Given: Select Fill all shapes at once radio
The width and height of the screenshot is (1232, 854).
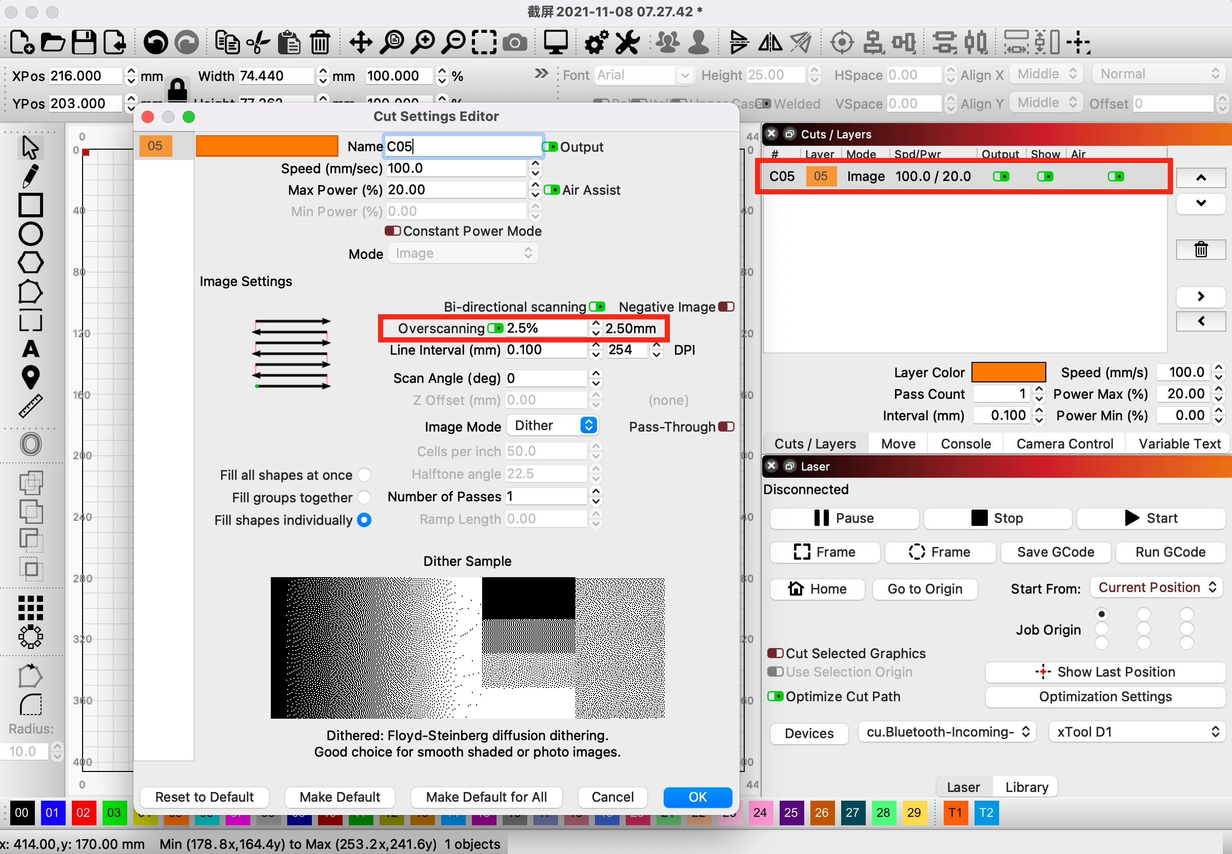Looking at the screenshot, I should pyautogui.click(x=364, y=475).
